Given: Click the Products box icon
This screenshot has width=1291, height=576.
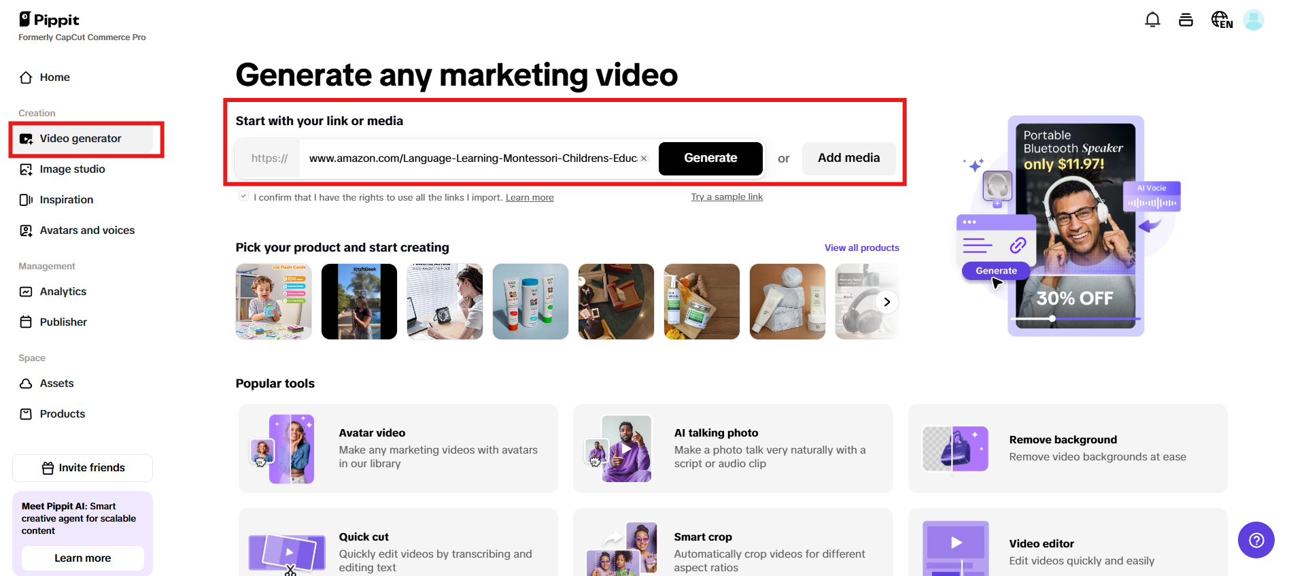Looking at the screenshot, I should (26, 414).
